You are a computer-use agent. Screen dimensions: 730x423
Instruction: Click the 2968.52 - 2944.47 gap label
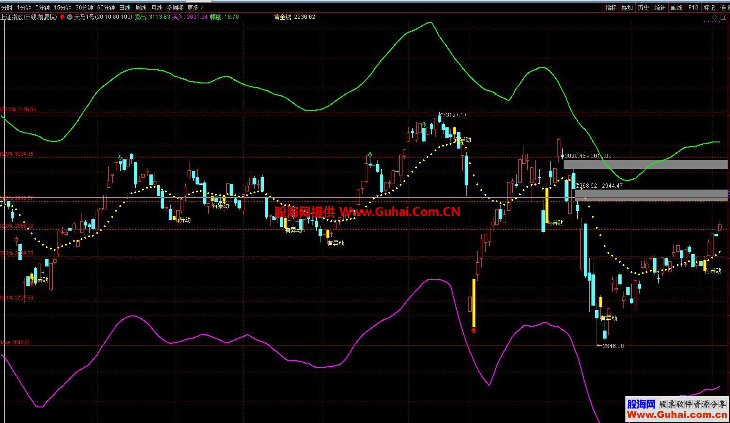pos(599,186)
